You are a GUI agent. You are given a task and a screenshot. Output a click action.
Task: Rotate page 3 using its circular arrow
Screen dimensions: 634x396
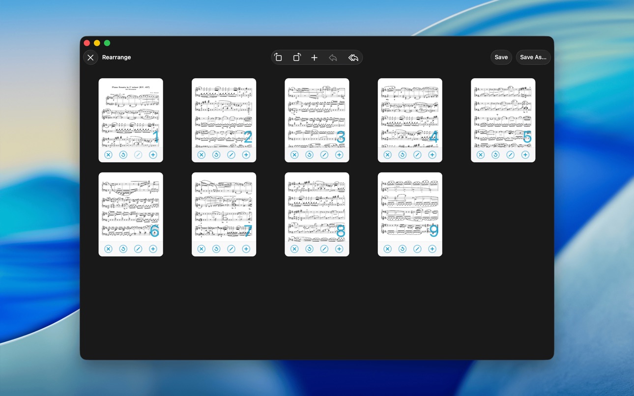tap(309, 155)
